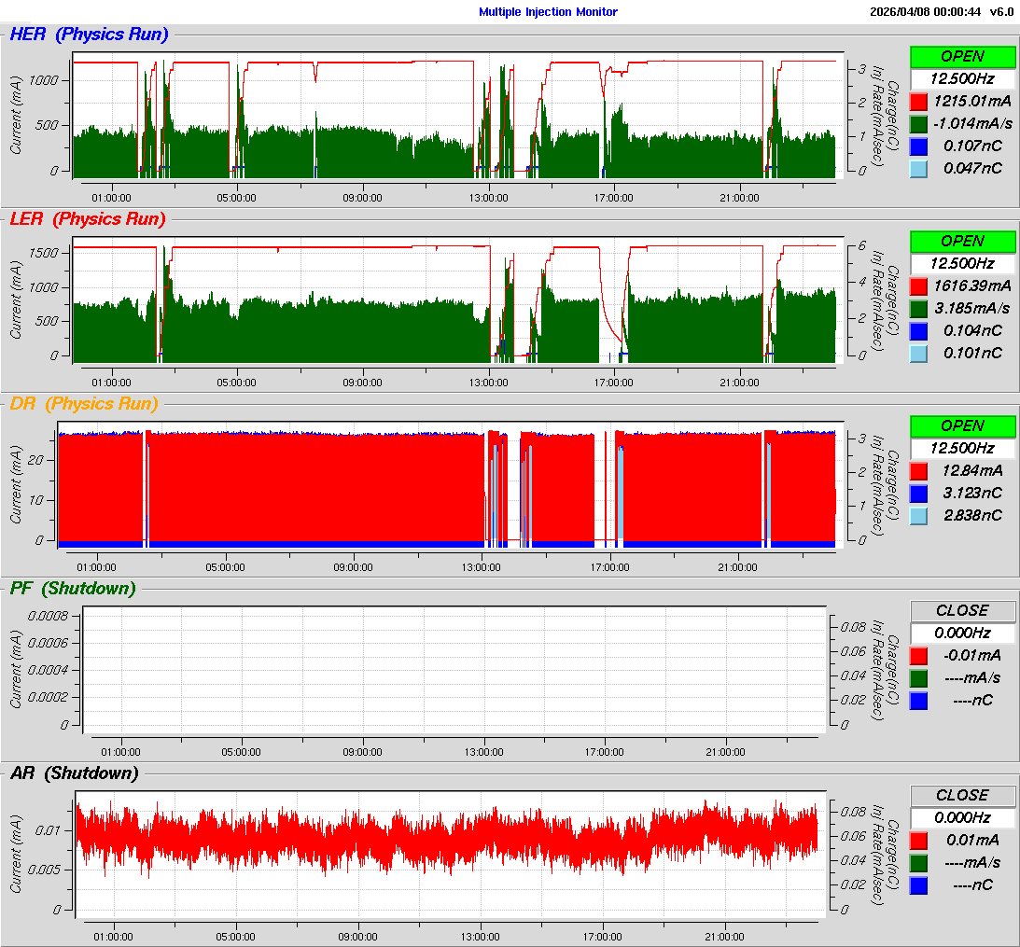The height and width of the screenshot is (947, 1020).
Task: Click the DR 12.84mA current readout
Action: (x=972, y=470)
